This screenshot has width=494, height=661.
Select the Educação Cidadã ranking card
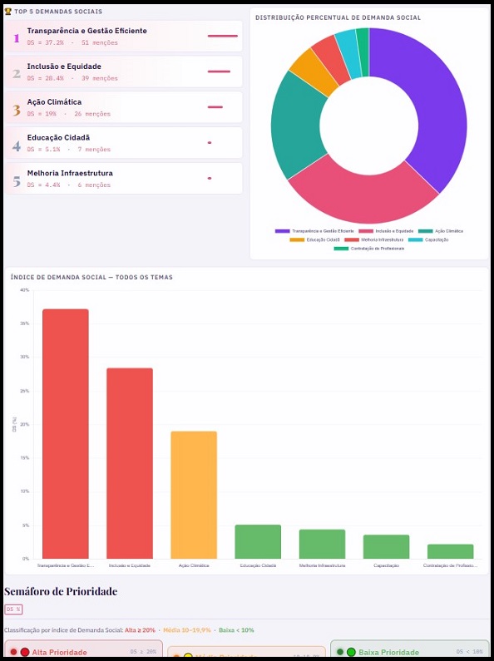123,143
